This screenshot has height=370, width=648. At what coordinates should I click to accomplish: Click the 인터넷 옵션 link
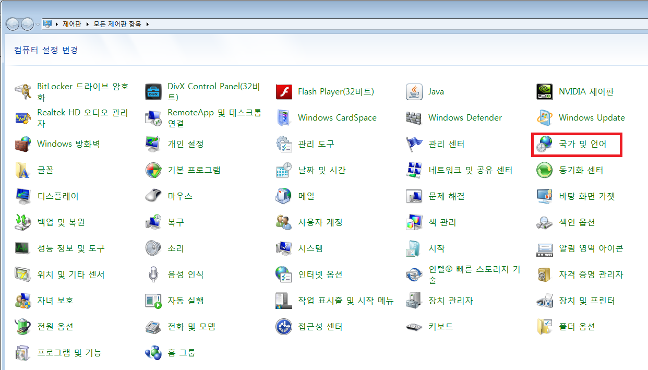tap(320, 274)
